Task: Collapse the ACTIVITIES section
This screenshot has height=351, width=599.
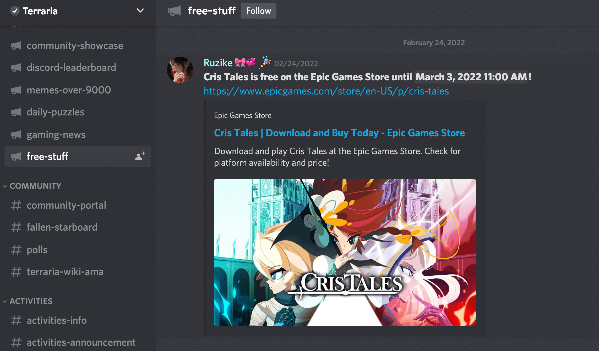Action: pyautogui.click(x=31, y=301)
